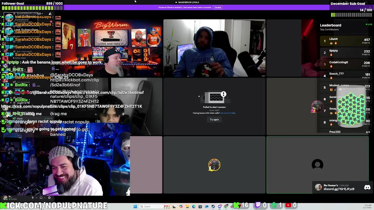The width and height of the screenshot is (374, 210).
Task: Click the December Sub Goal progress bar
Action: 352,15
